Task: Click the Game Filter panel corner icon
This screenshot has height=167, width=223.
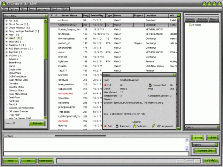Action: click(46, 16)
